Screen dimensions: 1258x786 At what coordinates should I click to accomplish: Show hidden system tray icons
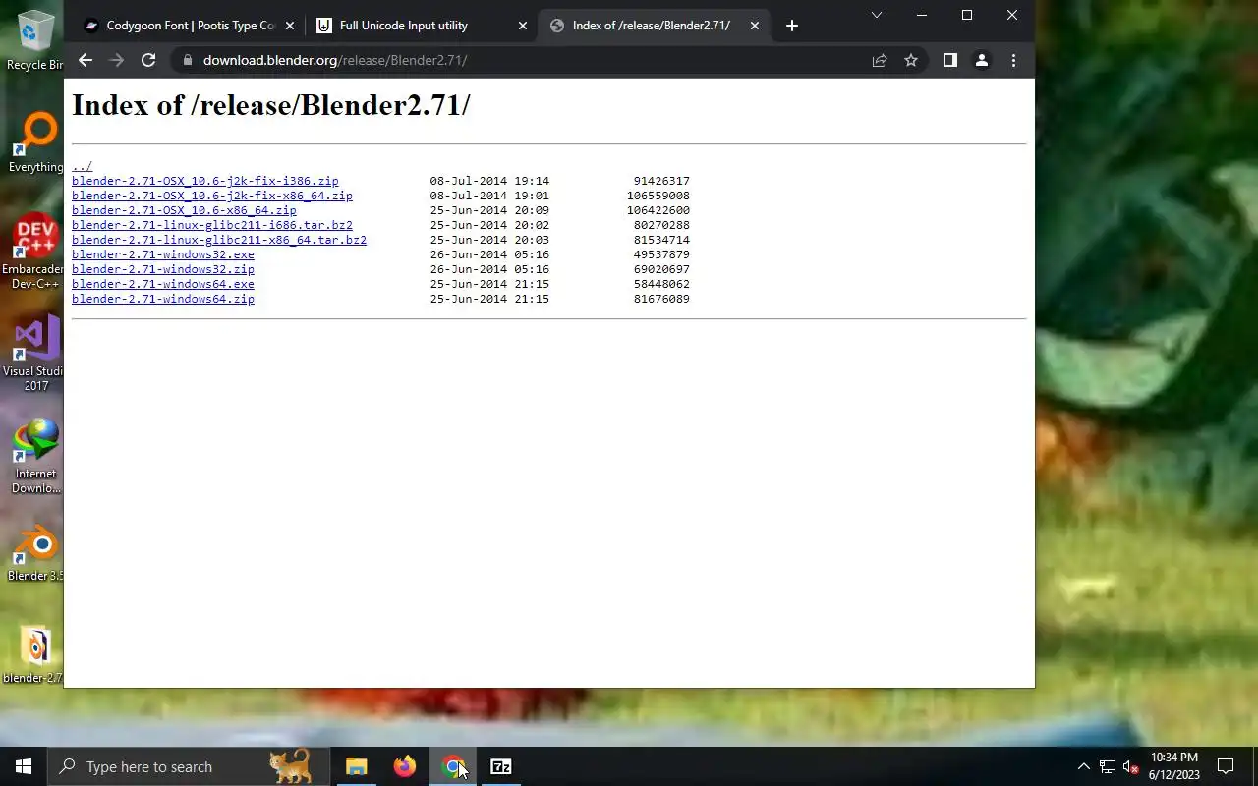tap(1083, 766)
